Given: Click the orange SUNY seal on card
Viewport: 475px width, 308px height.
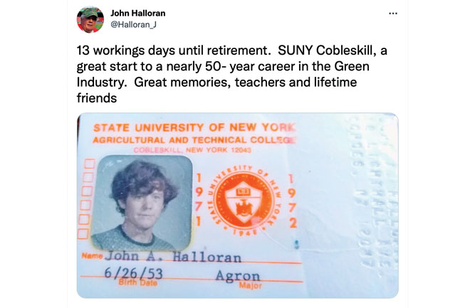Looking at the screenshot, I should (244, 200).
